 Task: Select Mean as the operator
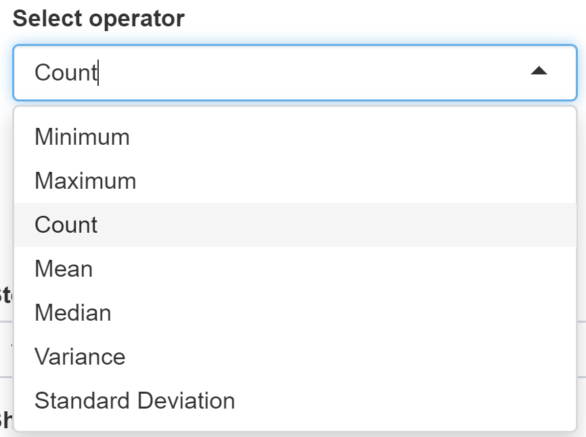[x=64, y=269]
